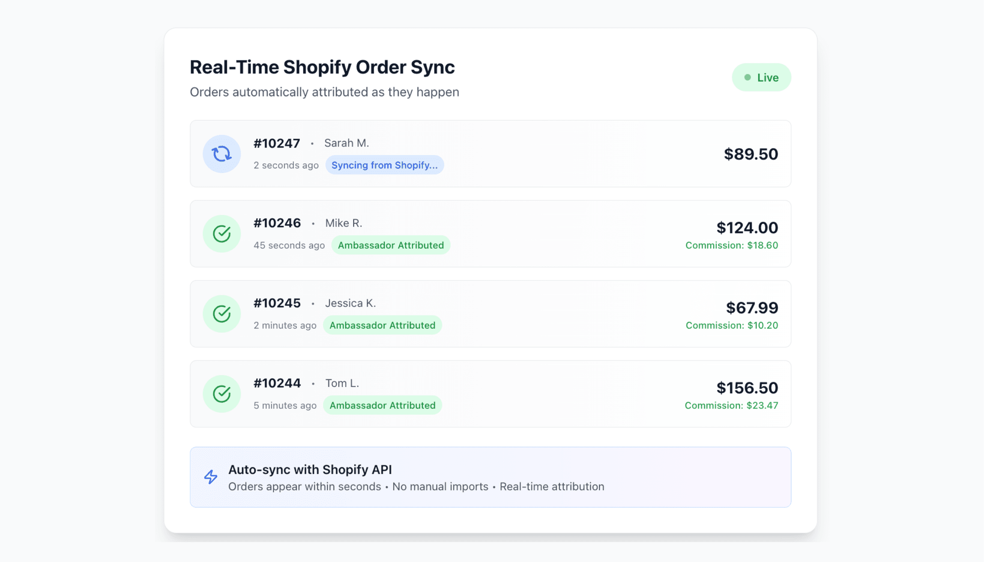This screenshot has width=984, height=562.
Task: Open order number #10244
Action: pos(277,383)
